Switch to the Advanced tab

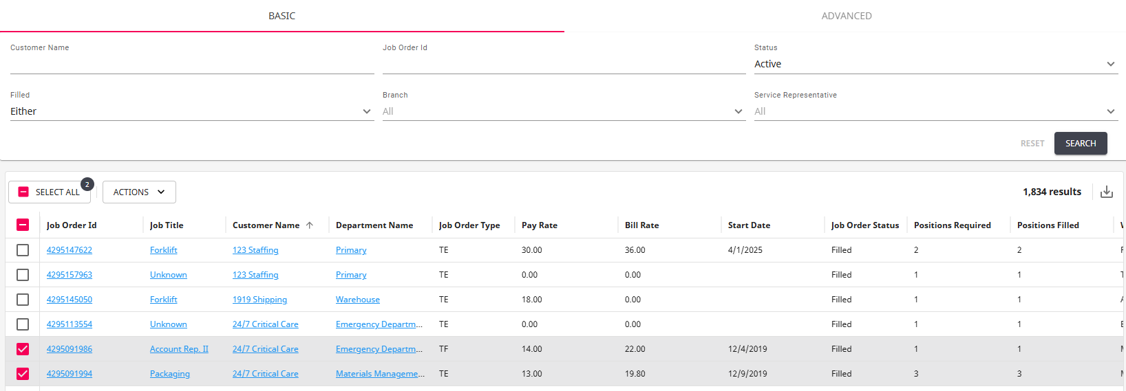(x=846, y=16)
